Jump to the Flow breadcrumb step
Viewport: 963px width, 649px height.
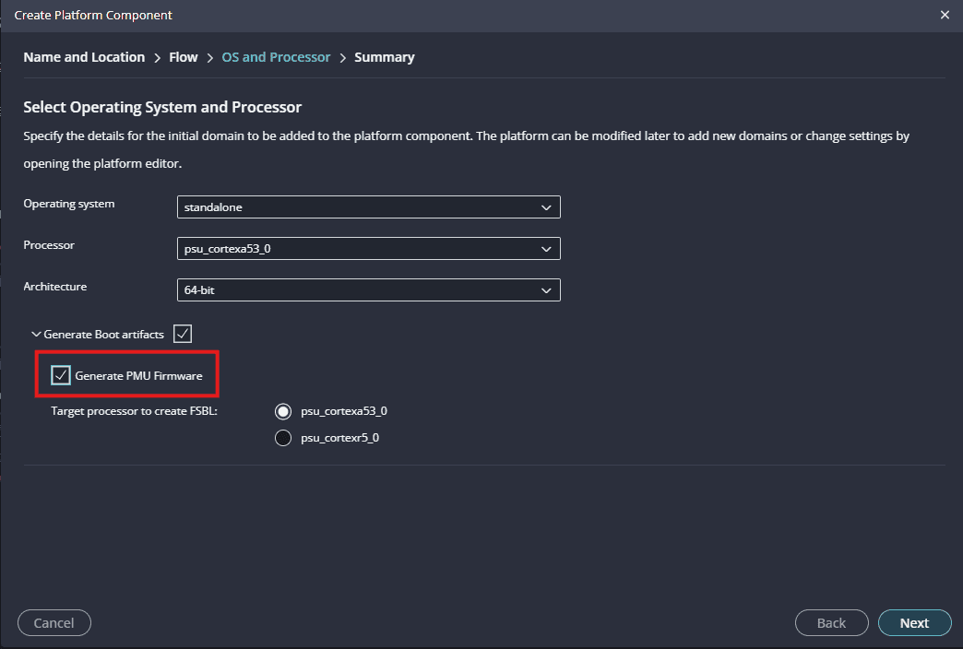click(183, 57)
